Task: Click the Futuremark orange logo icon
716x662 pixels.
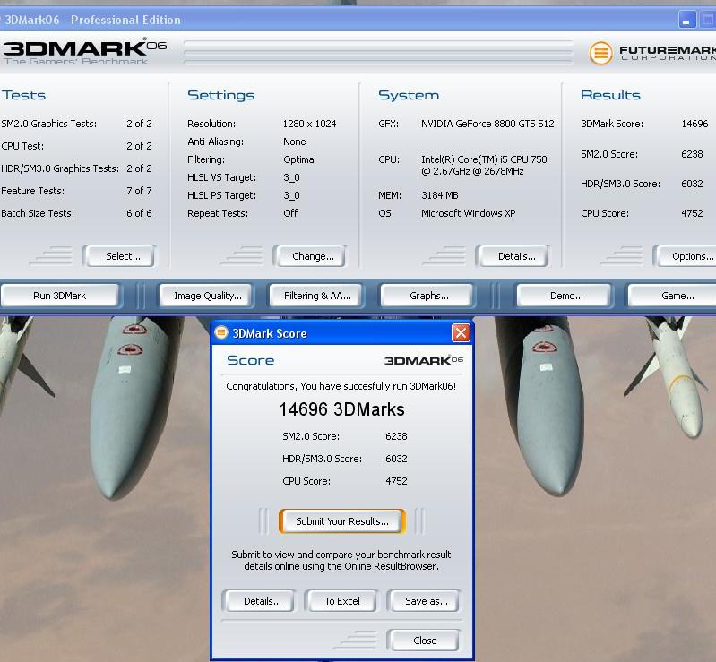Action: pos(600,53)
